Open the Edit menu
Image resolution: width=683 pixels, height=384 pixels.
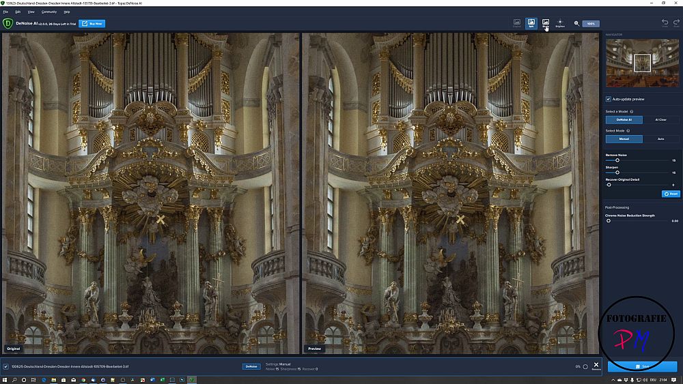pyautogui.click(x=18, y=12)
